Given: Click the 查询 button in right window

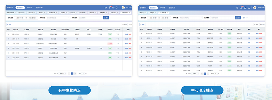Looking at the screenshot, I should coord(238,18).
